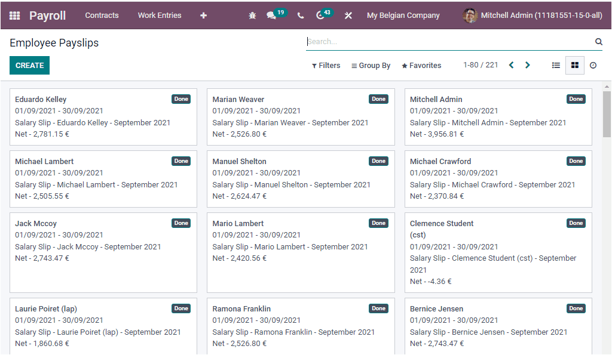Open the Favorites dropdown
The image size is (612, 355).
point(421,65)
